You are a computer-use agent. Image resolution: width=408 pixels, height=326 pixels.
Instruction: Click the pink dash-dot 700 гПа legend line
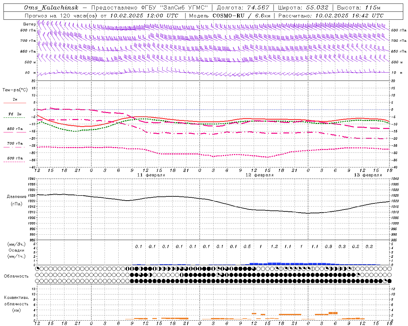(14, 147)
